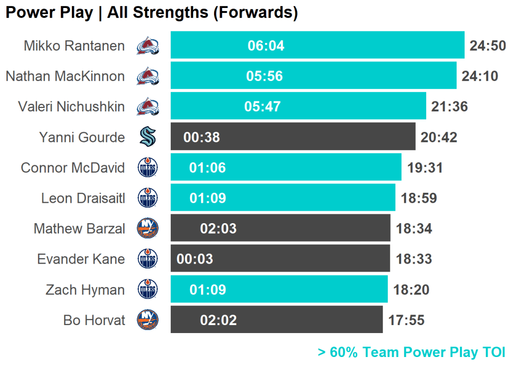Viewport: 511px width, 365px height.
Task: Click the Oilers logo beside Leon Draisaitl
Action: pyautogui.click(x=148, y=198)
